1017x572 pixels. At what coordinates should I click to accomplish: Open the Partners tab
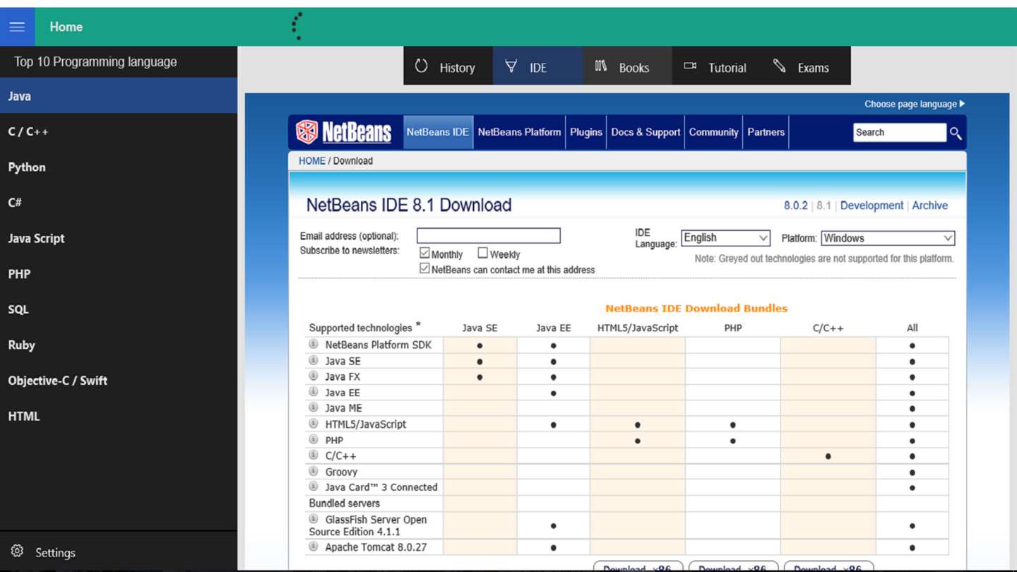766,132
